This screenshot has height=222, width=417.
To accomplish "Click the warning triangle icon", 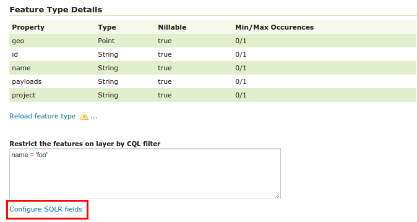I will [84, 116].
